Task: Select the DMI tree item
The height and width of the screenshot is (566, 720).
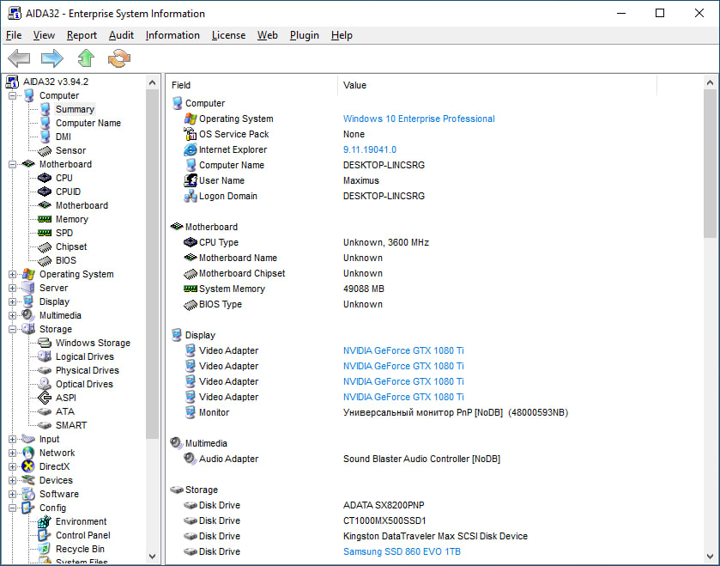Action: (x=64, y=137)
